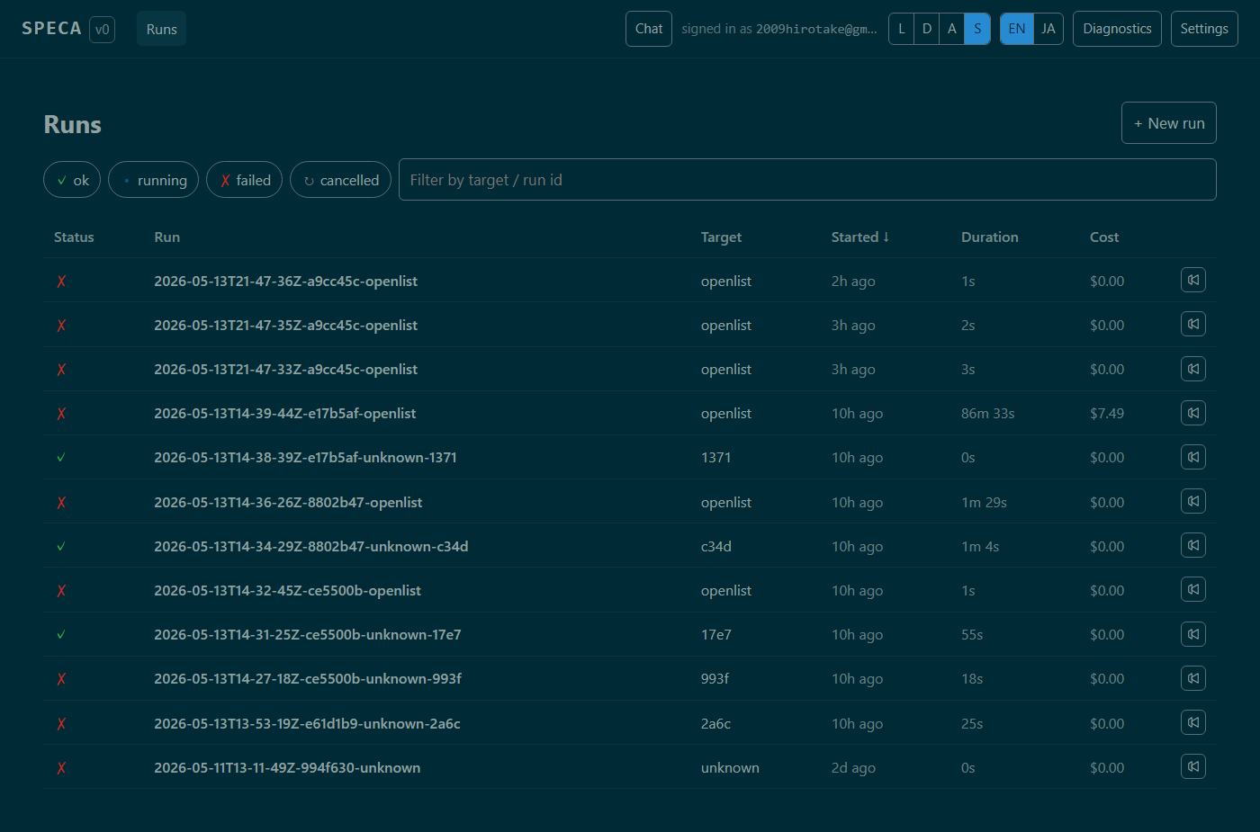Open run 2026-05-13T14-39-44Z-e17b5af-openlist
The width and height of the screenshot is (1260, 832).
[284, 414]
